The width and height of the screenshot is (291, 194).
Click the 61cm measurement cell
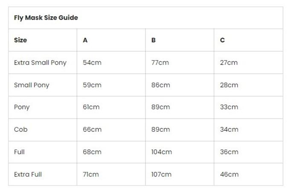91,107
